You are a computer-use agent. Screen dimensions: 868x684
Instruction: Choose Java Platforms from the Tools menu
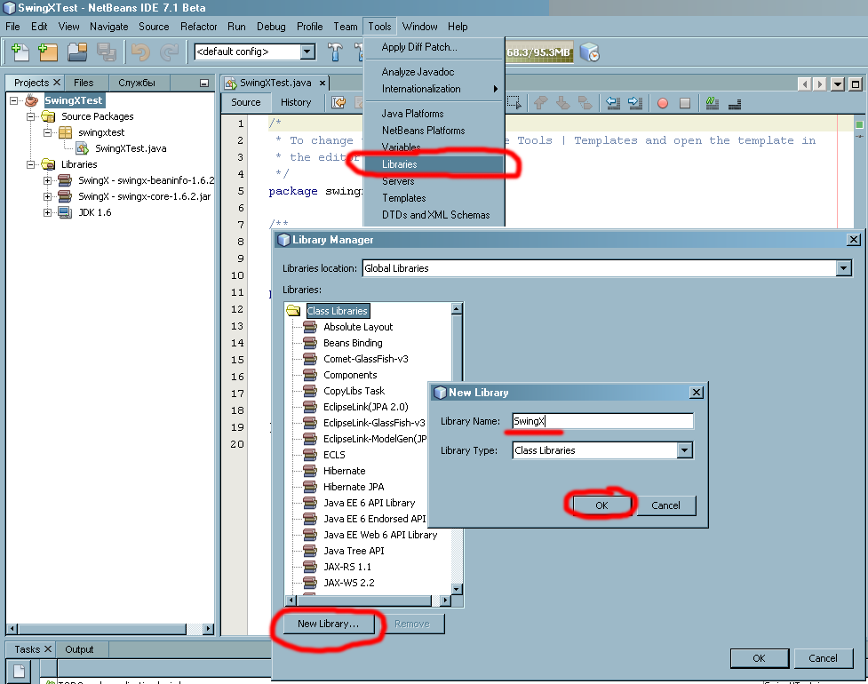coord(434,114)
